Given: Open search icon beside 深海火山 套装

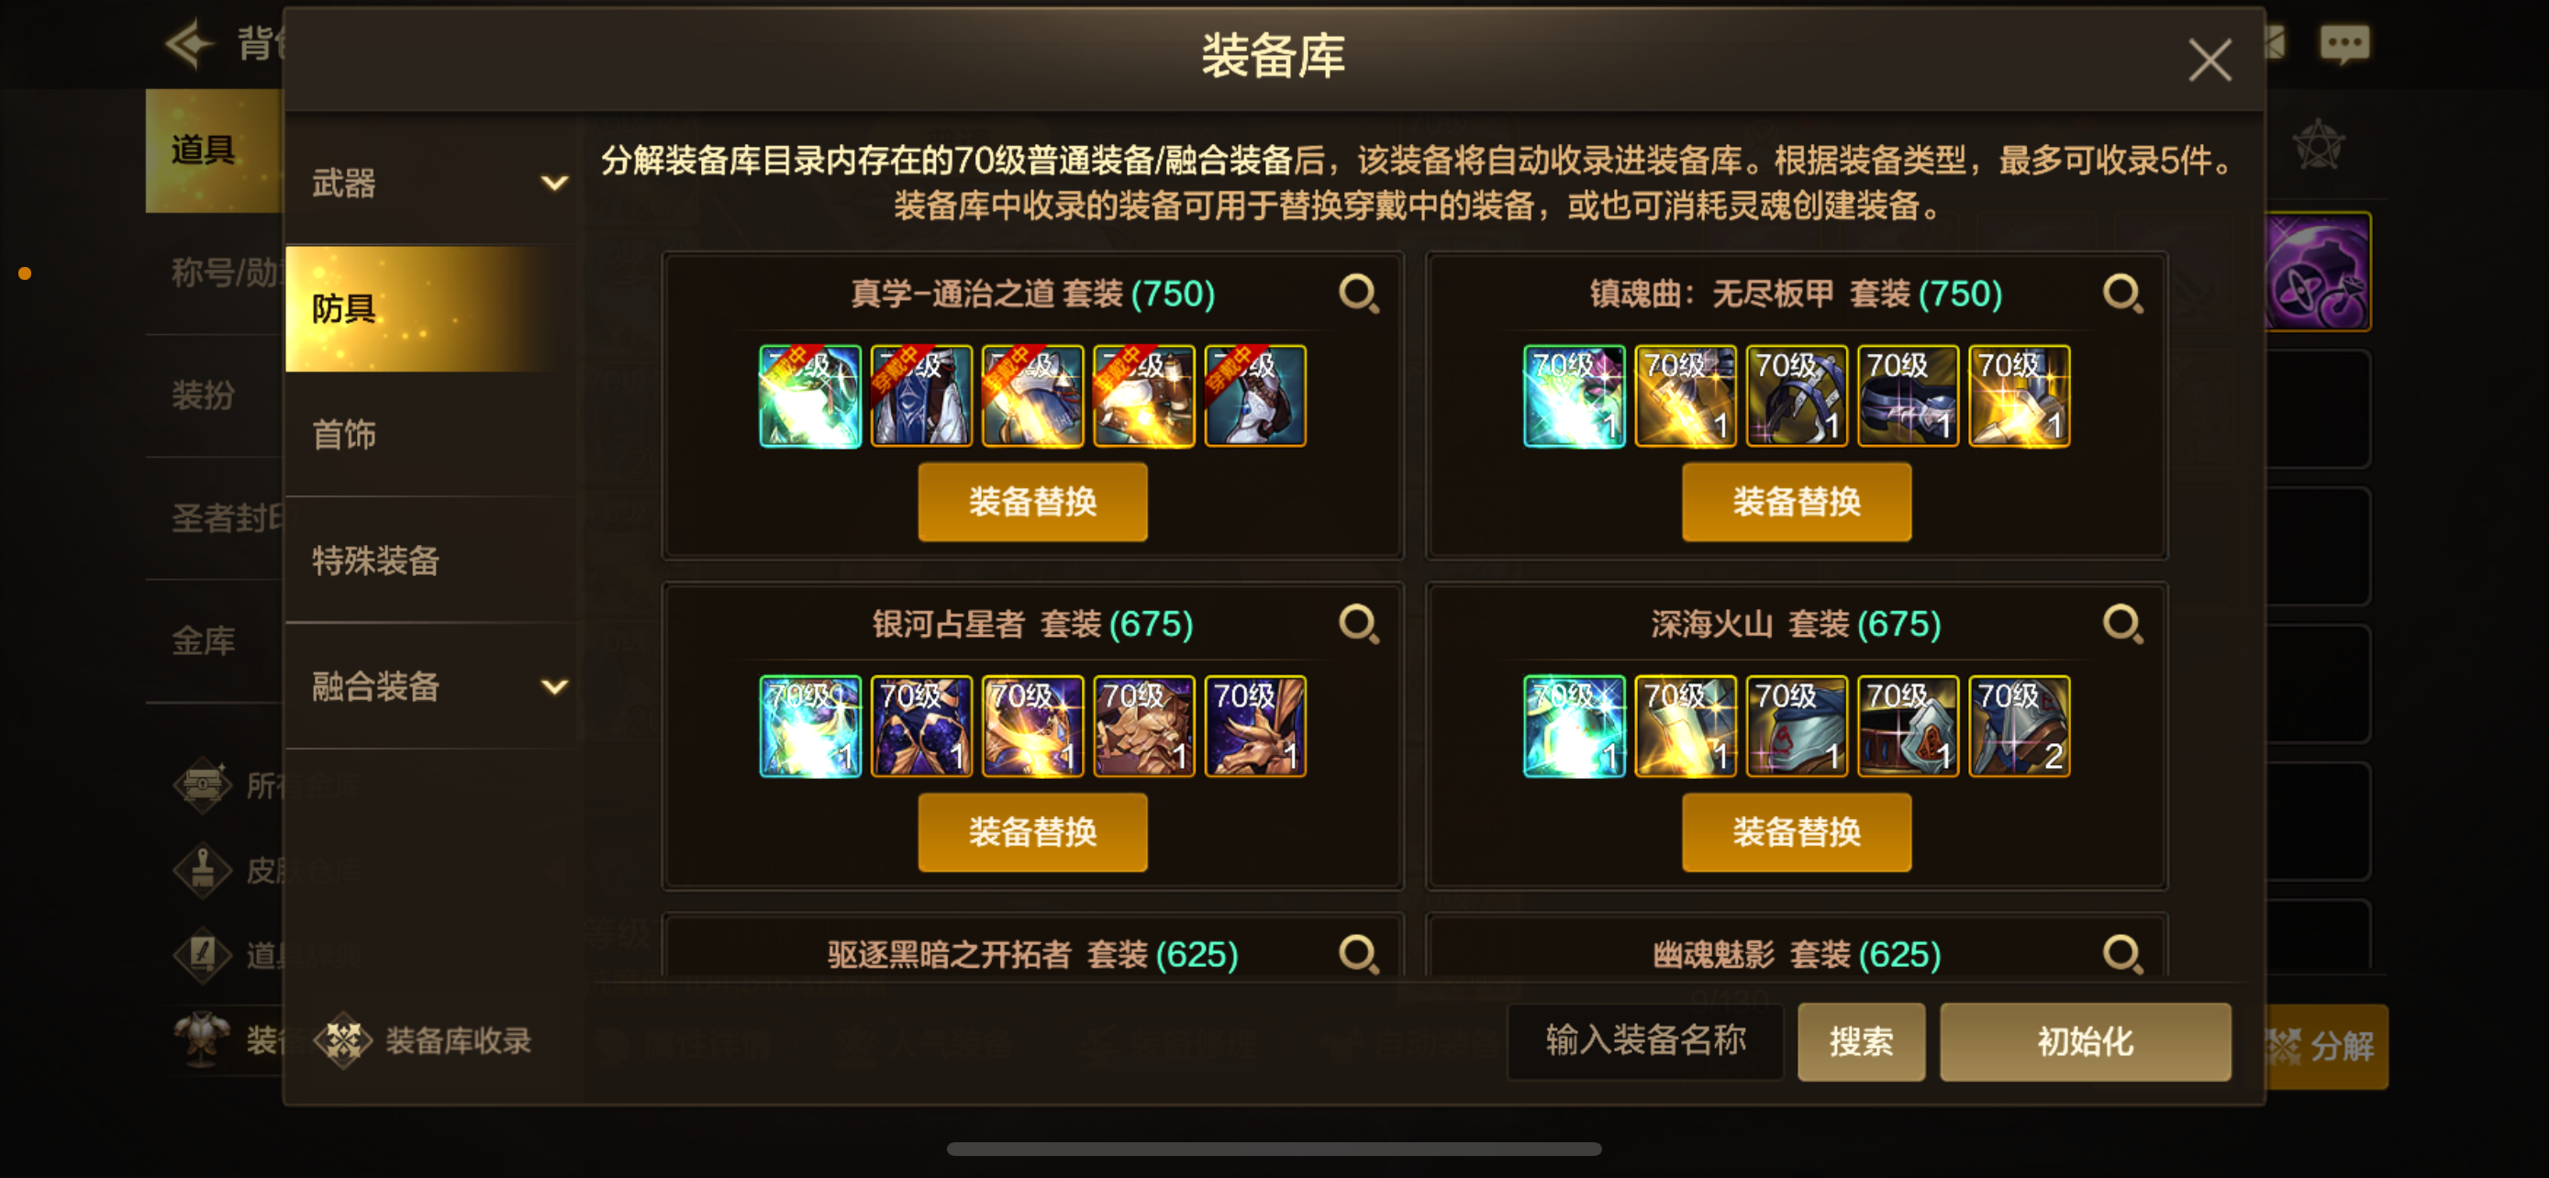Looking at the screenshot, I should tap(2122, 624).
